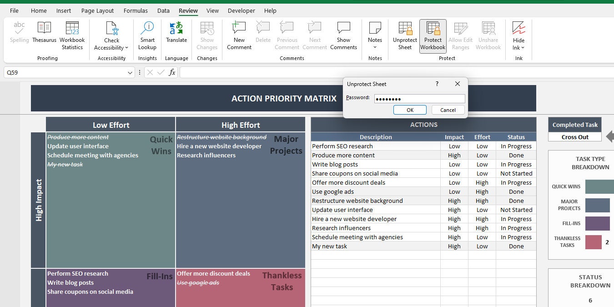
Task: Toggle Protect Workbook off
Action: coord(433,35)
